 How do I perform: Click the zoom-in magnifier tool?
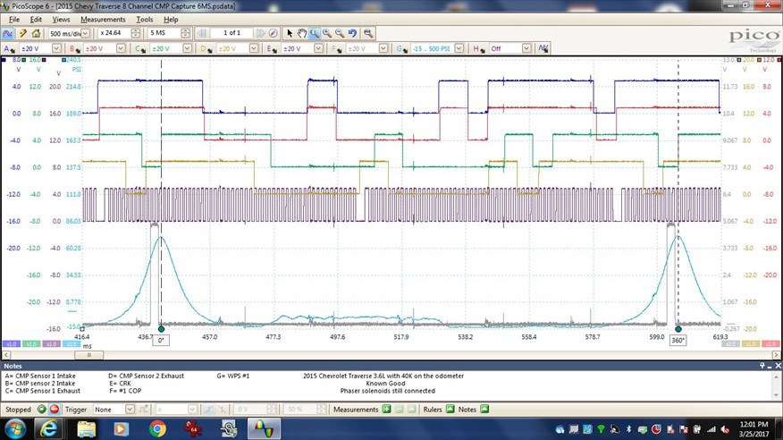(328, 33)
